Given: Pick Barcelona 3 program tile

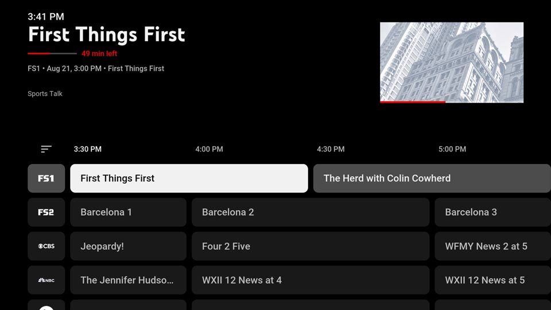Looking at the screenshot, I should pyautogui.click(x=492, y=212).
